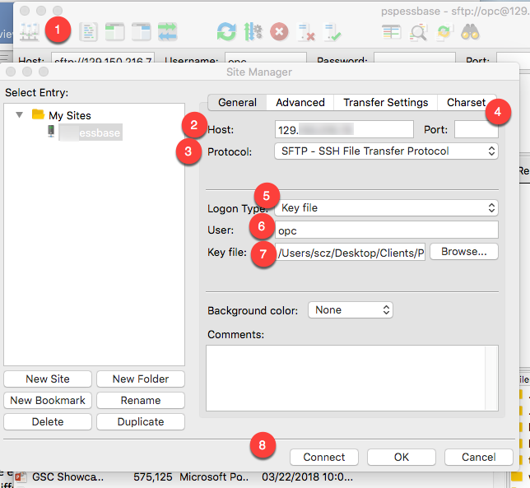The width and height of the screenshot is (530, 488).
Task: Switch to the Advanced tab
Action: (300, 102)
